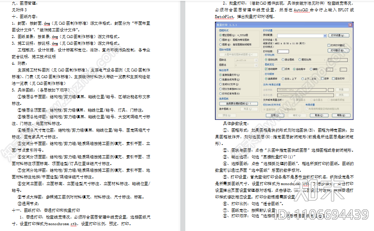Select 自动比例 print scale radio
Screen dimensions: 374x231
click(x=266, y=60)
